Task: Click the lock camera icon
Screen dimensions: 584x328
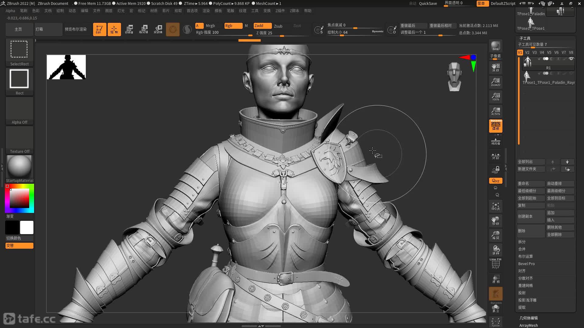Action: point(495,170)
